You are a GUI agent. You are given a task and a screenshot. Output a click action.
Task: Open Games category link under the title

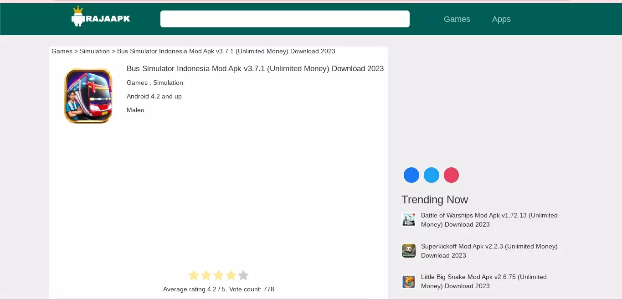pos(137,83)
